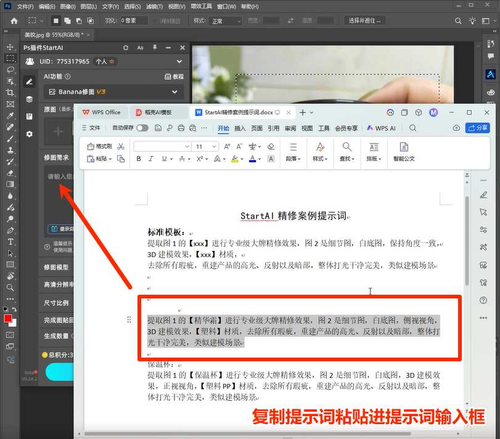
Task: Click the Format Painter icon
Action: pyautogui.click(x=99, y=146)
